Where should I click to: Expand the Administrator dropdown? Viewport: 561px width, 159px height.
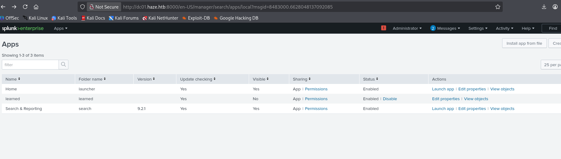[x=407, y=28]
